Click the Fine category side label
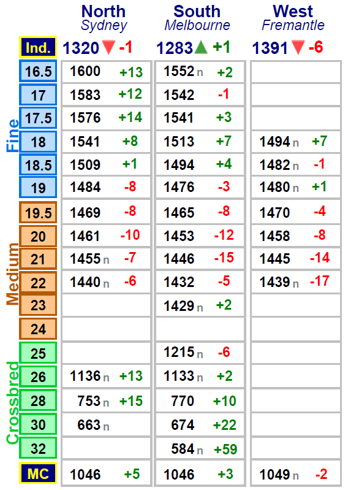This screenshot has height=490, width=348. 12,136
